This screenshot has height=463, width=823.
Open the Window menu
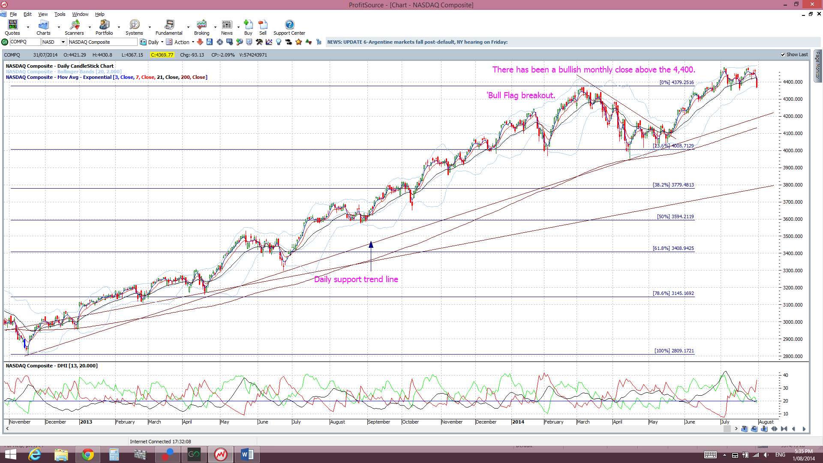(80, 14)
